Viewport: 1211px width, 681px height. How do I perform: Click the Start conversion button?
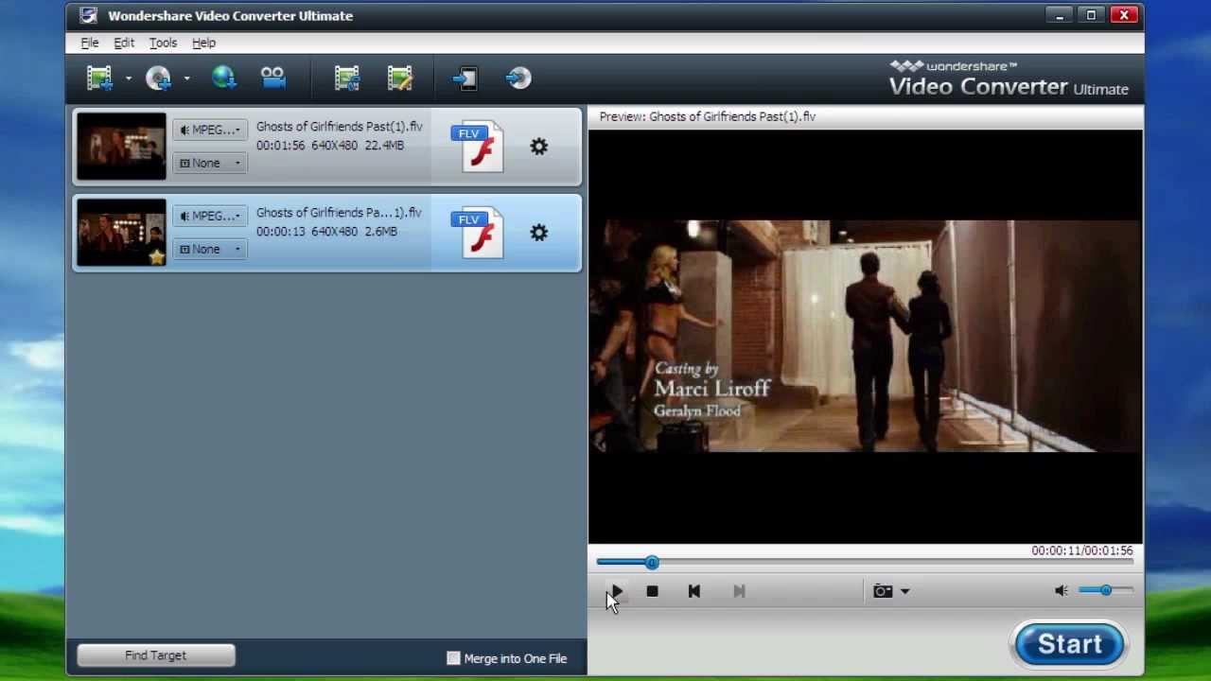coord(1069,644)
